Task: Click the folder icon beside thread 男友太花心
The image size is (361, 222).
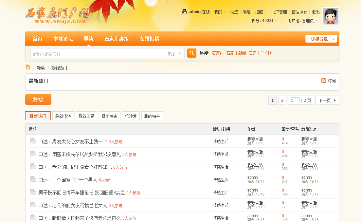Action: [33, 140]
